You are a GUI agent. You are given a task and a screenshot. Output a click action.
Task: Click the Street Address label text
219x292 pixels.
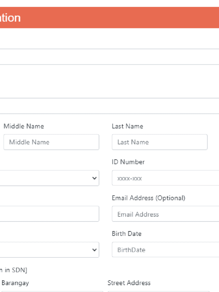click(x=129, y=283)
